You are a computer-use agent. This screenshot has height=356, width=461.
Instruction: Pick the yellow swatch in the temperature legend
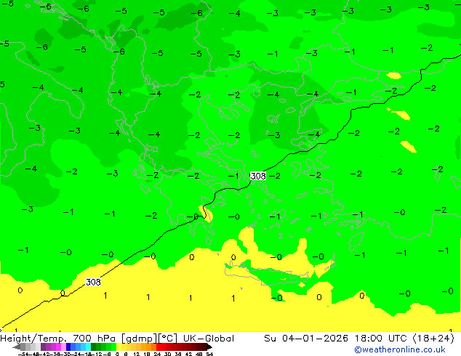tap(119, 347)
